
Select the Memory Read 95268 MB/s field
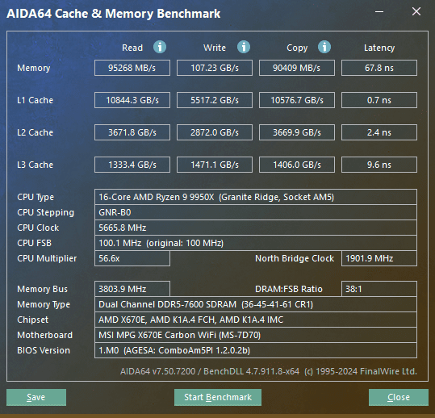point(132,68)
